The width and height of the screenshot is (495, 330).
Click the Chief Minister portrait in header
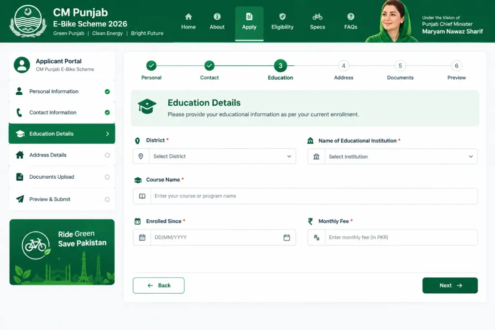[392, 21]
